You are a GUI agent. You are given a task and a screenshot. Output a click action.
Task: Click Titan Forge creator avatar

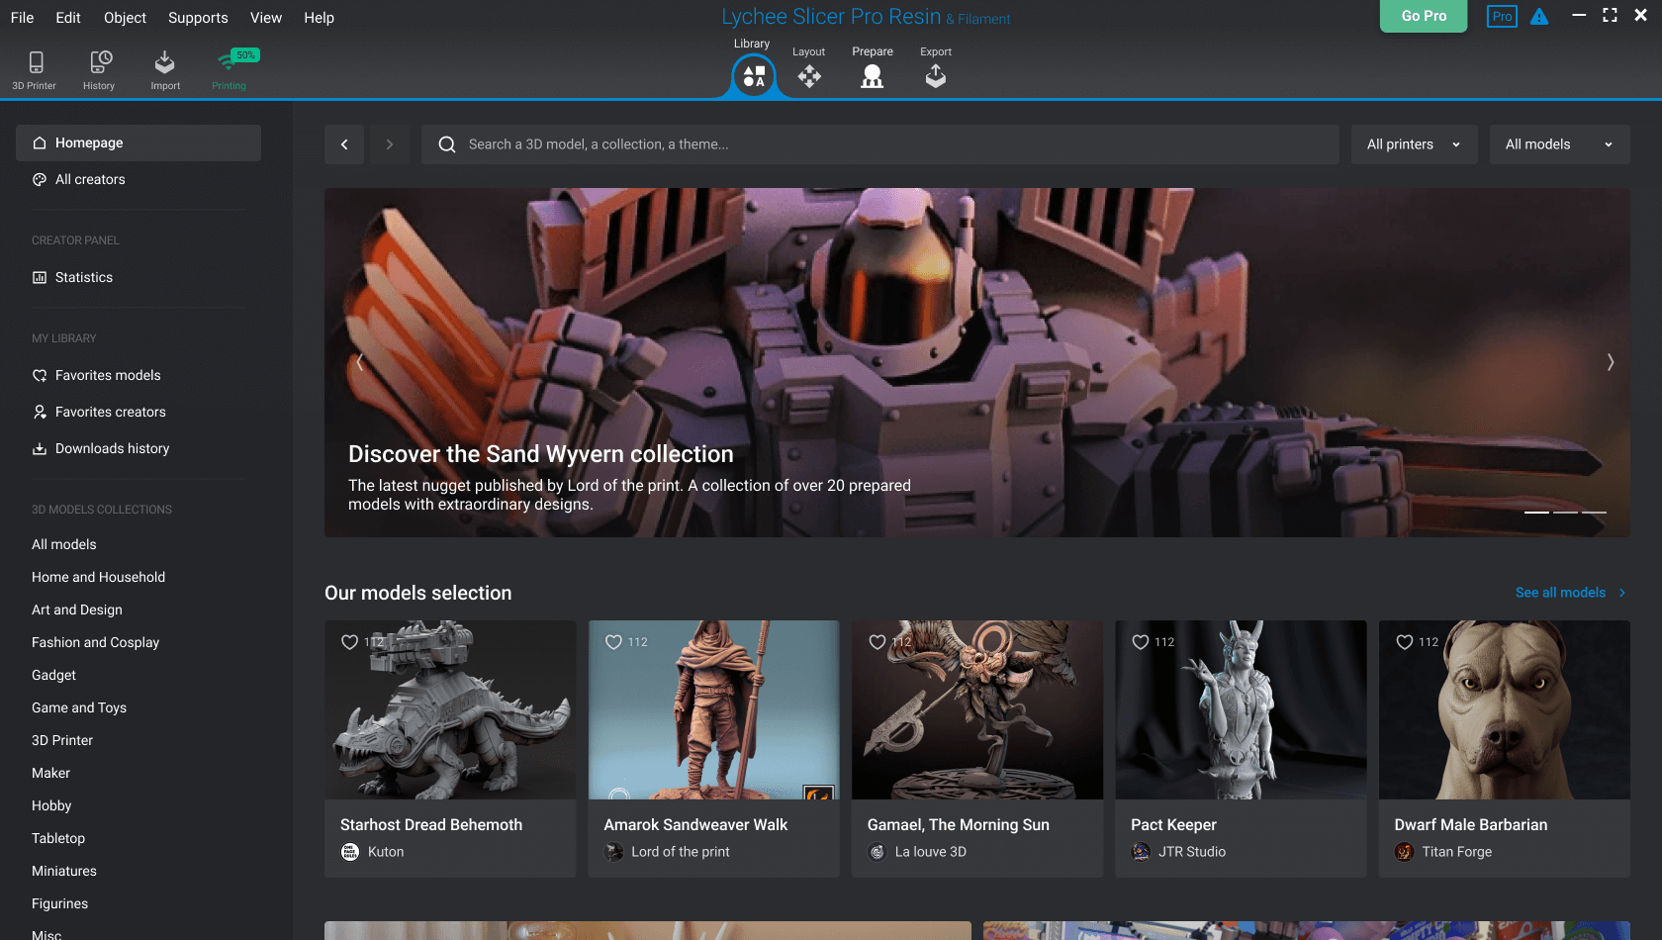click(x=1404, y=852)
